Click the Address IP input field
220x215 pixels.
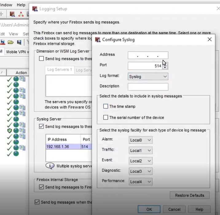click(x=148, y=55)
